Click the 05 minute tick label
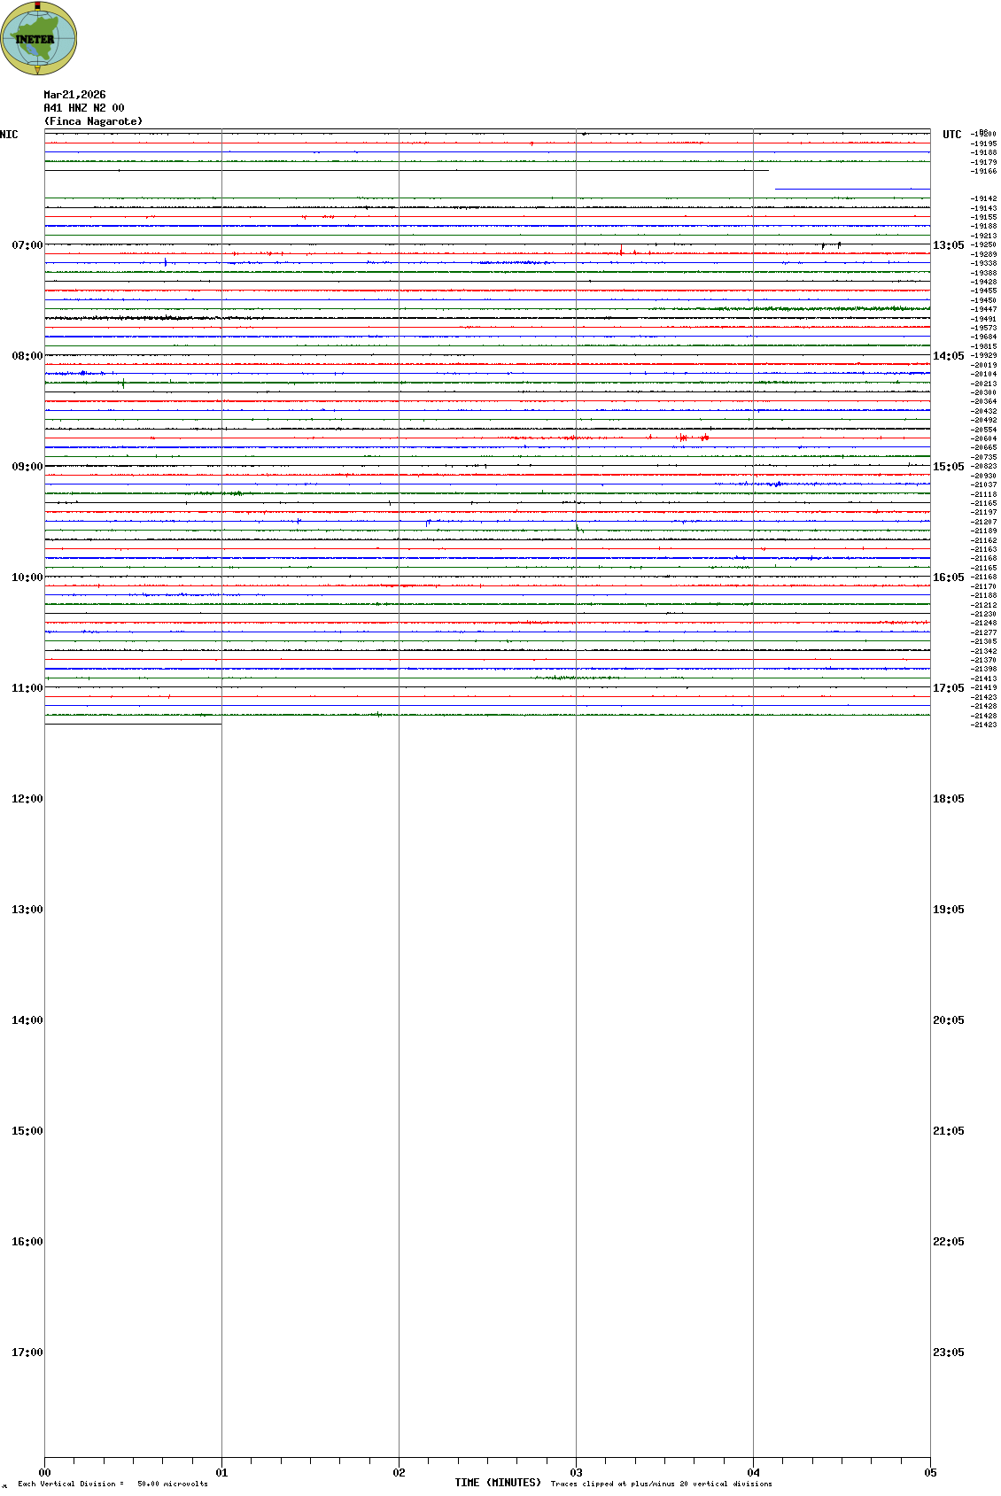Screen dimensions: 1001x1496 click(x=930, y=1473)
